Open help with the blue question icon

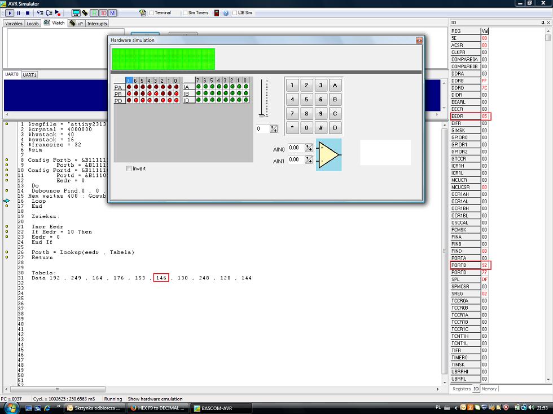[x=226, y=13]
